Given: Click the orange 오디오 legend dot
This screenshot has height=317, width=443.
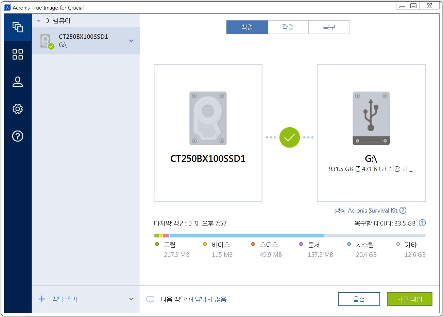Looking at the screenshot, I should coord(253,244).
